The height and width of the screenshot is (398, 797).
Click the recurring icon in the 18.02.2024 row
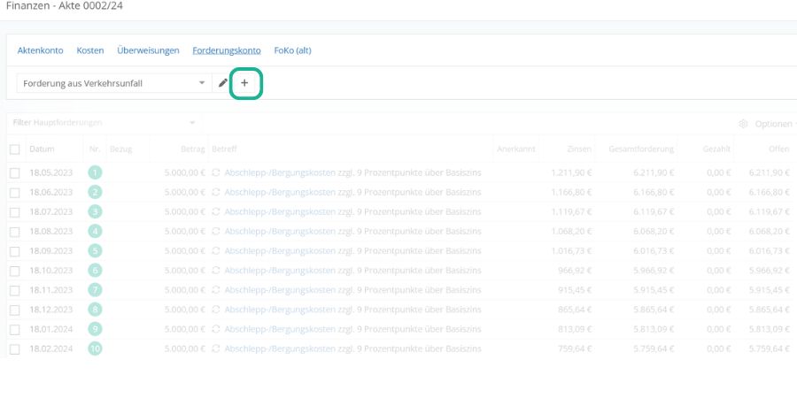click(216, 349)
